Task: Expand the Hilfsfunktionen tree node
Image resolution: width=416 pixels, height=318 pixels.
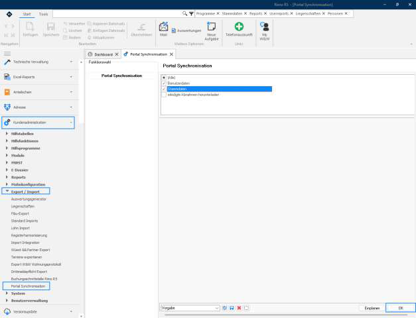Action: tap(7, 140)
